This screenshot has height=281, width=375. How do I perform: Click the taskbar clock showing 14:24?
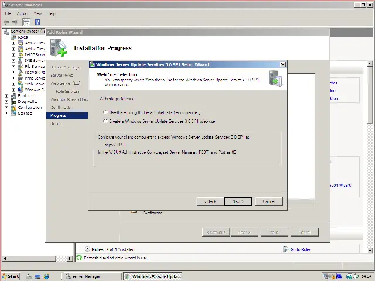[x=366, y=277]
